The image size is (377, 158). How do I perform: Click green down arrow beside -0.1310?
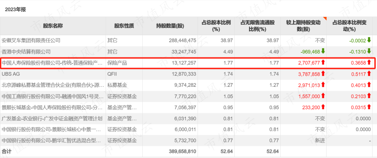coord(369,51)
